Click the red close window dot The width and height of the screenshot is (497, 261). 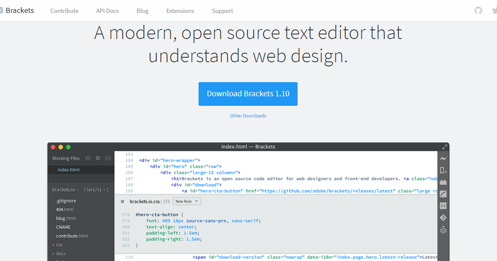click(x=53, y=147)
